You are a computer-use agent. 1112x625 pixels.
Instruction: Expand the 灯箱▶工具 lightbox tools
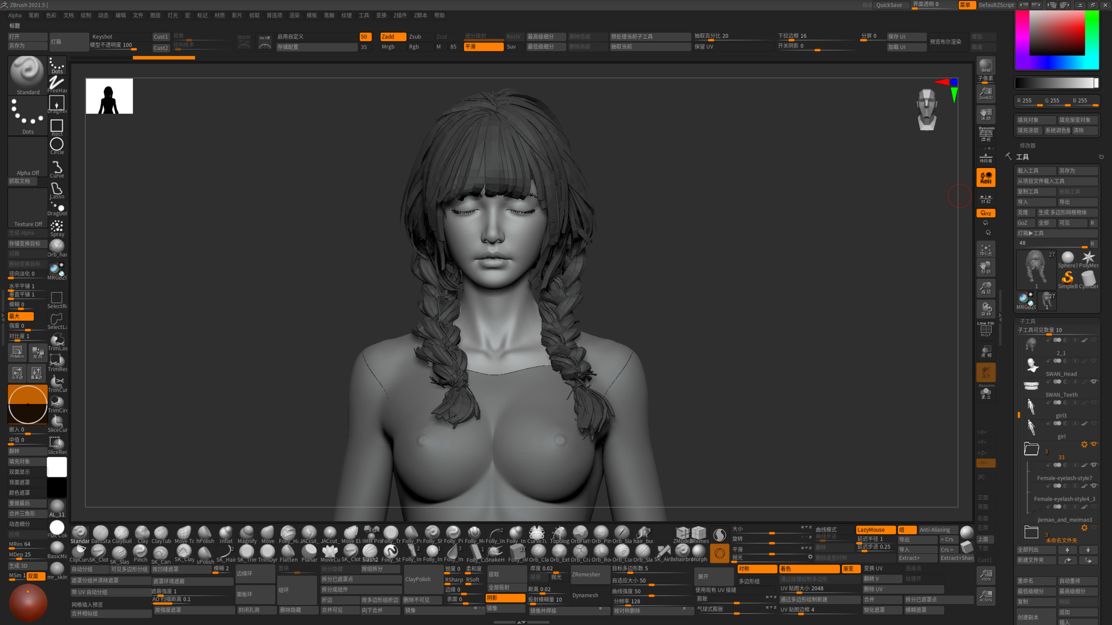coord(1057,233)
